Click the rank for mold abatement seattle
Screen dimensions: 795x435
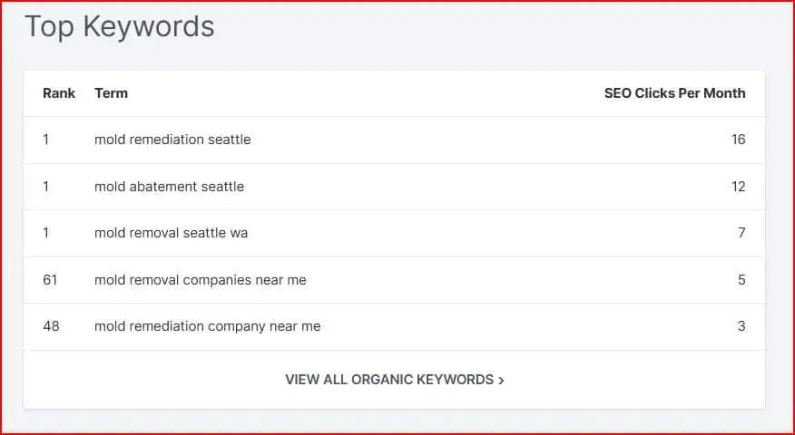pyautogui.click(x=46, y=187)
